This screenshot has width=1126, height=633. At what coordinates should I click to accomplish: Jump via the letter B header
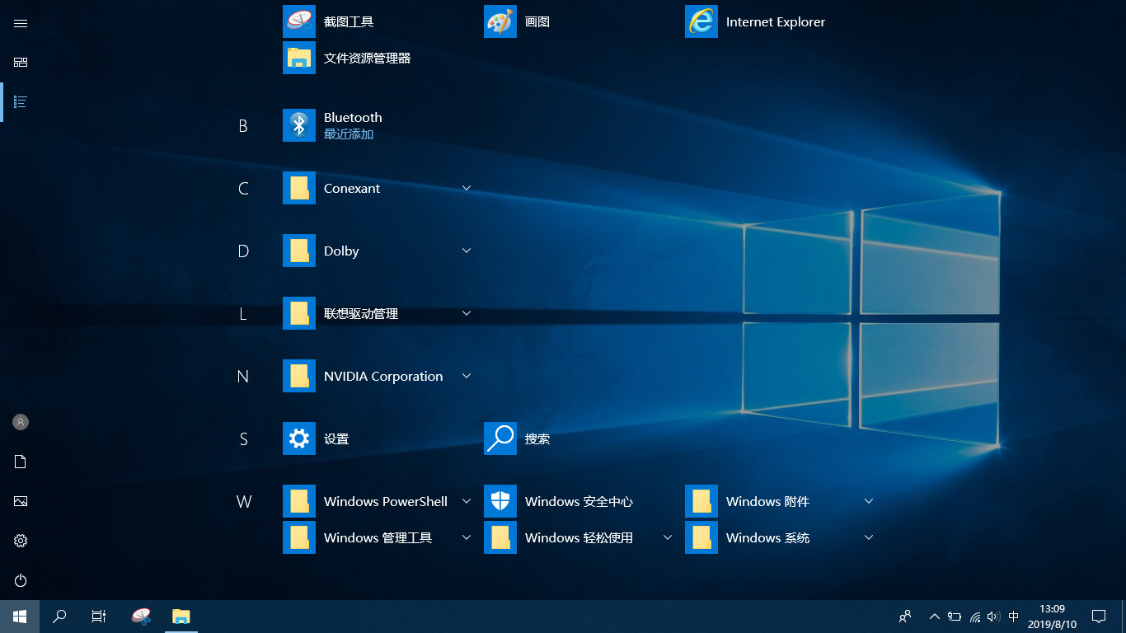[243, 126]
